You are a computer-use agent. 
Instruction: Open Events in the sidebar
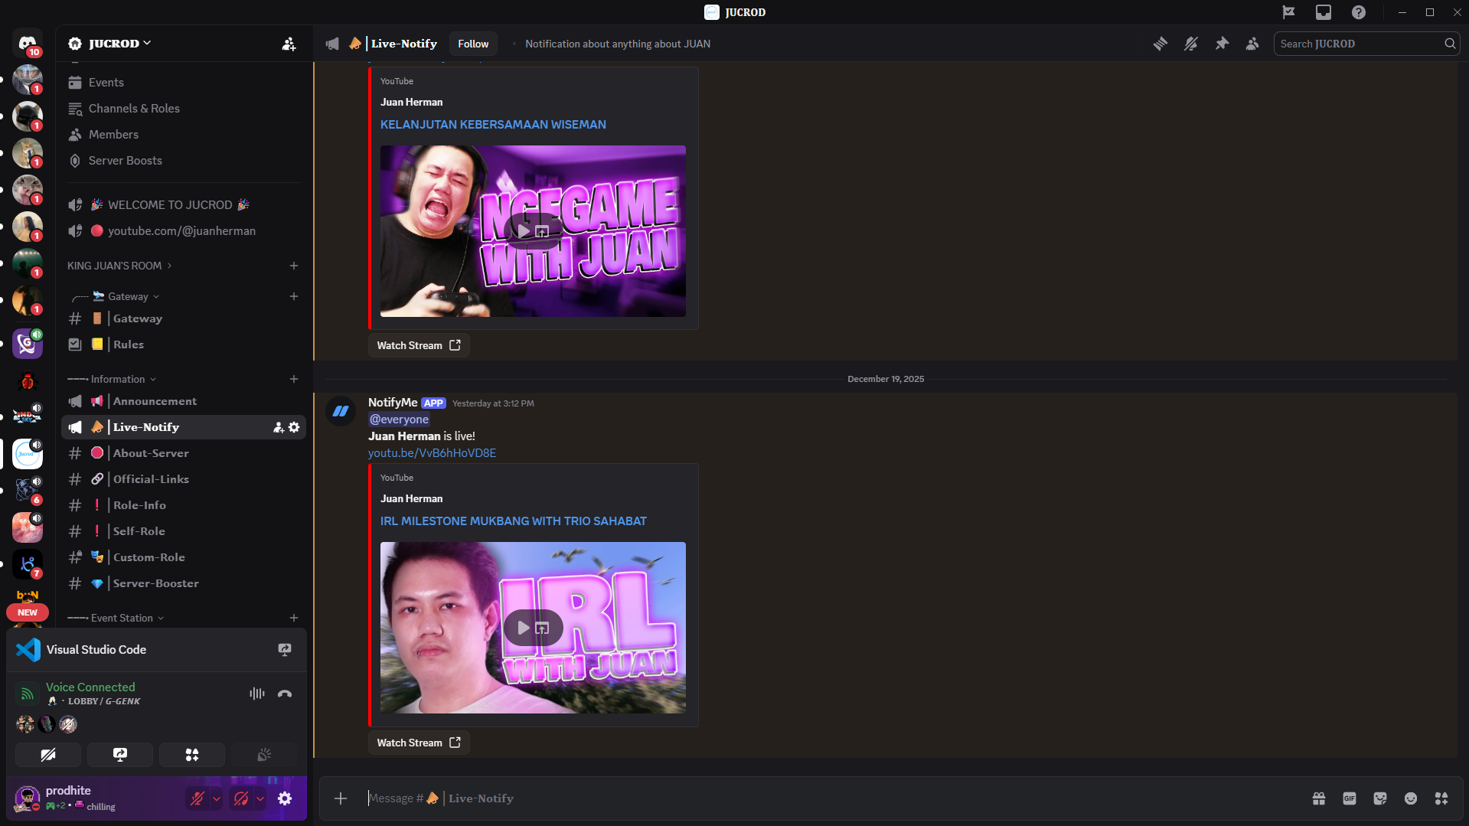(184, 83)
